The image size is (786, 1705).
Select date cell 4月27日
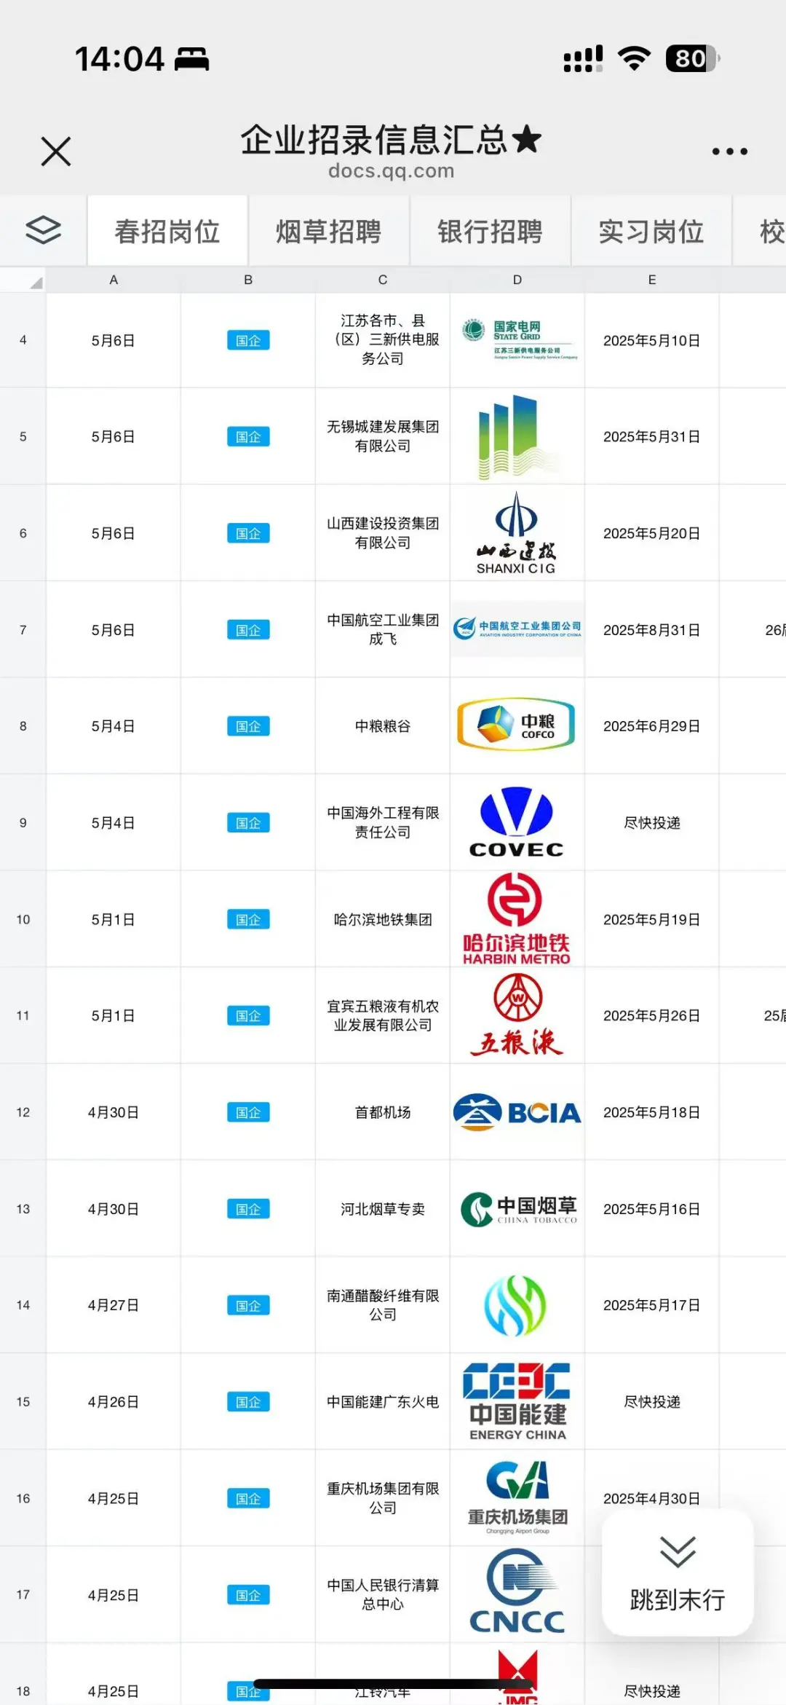[x=114, y=1305]
